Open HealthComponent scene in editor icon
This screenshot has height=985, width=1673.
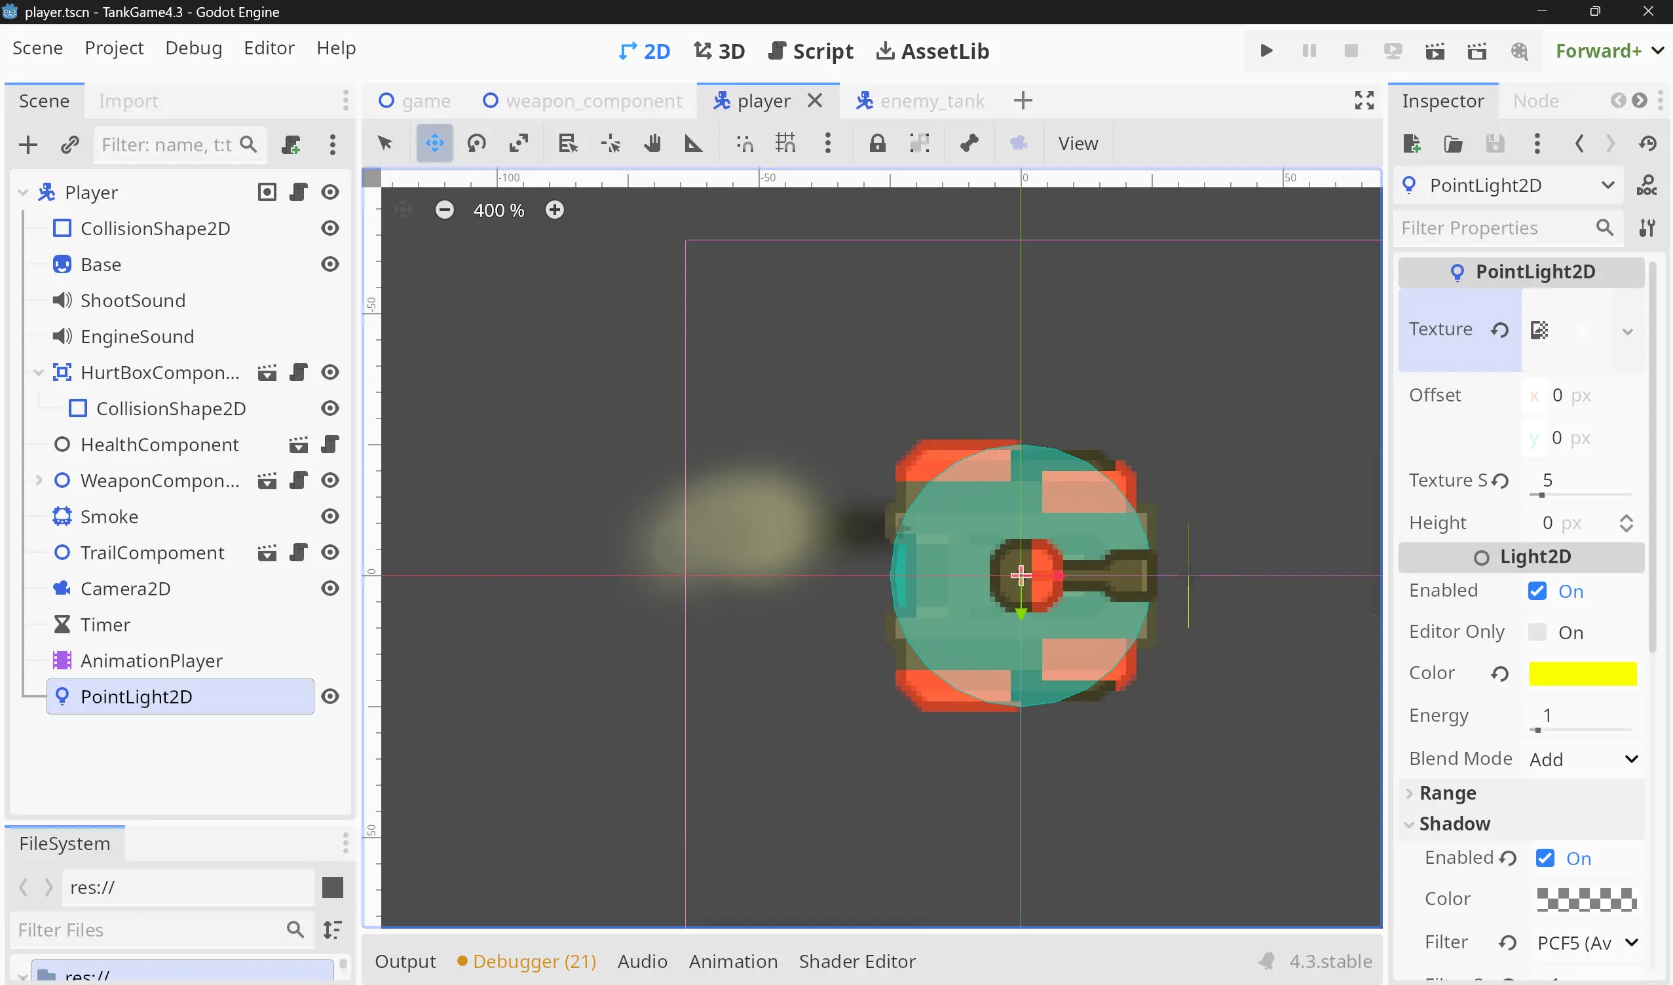tap(298, 445)
